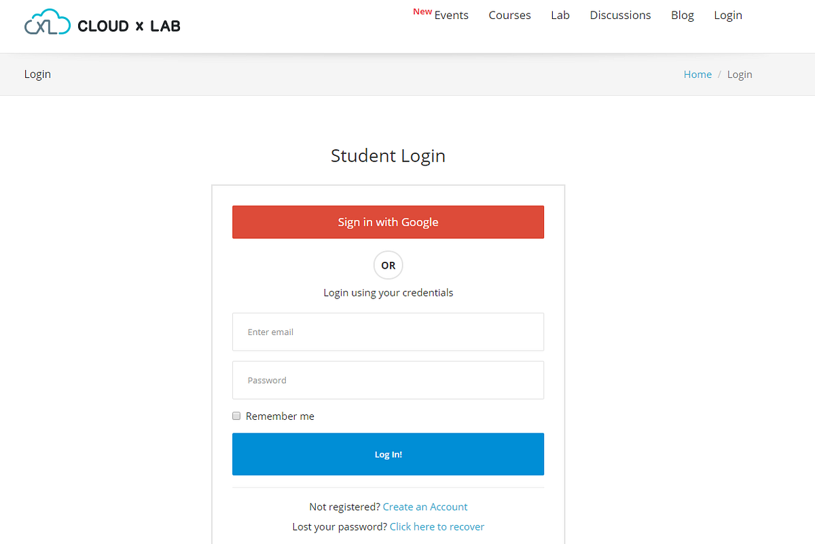Open the Courses menu item

pyautogui.click(x=509, y=15)
